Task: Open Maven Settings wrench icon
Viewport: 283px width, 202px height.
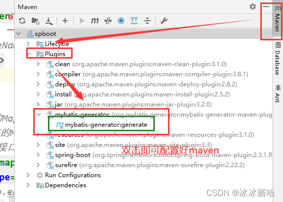Action: click(164, 21)
